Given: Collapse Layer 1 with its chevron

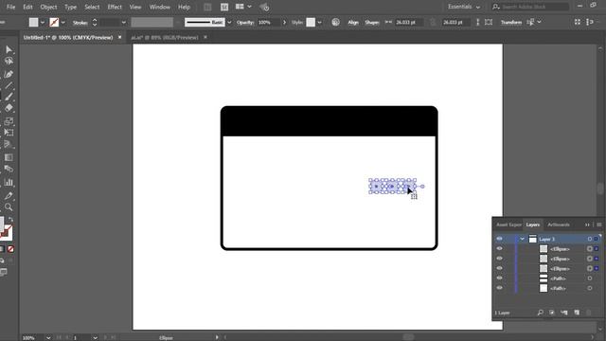Looking at the screenshot, I should [x=522, y=239].
